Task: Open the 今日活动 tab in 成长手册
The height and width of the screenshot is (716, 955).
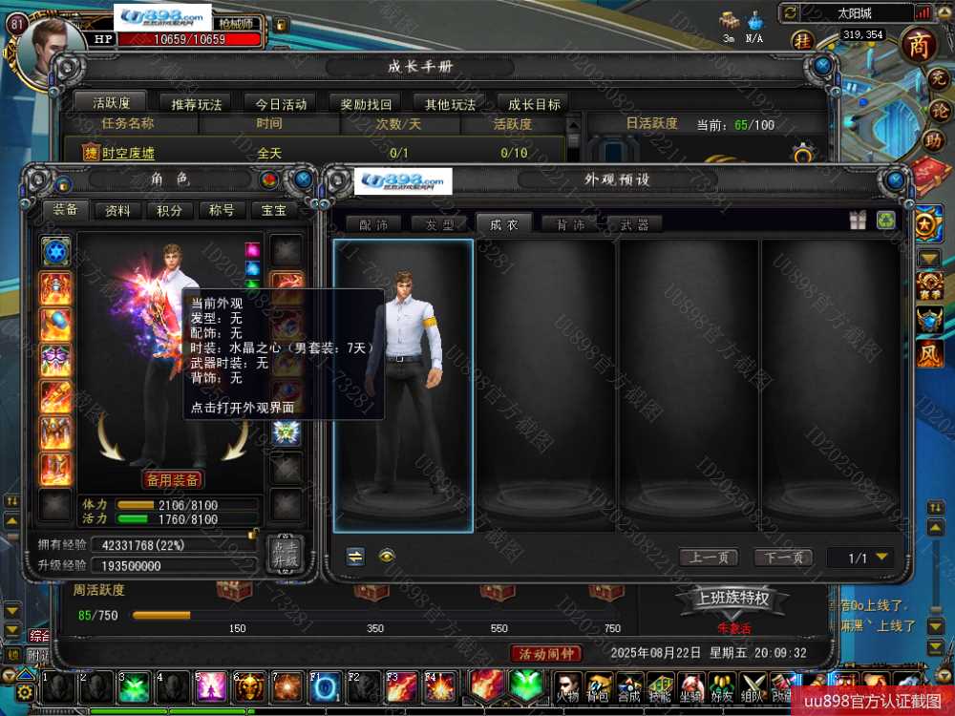Action: pos(282,104)
